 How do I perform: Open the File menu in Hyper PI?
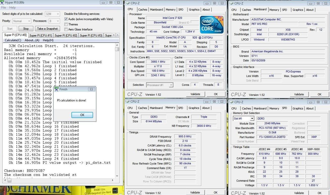(x=4, y=8)
